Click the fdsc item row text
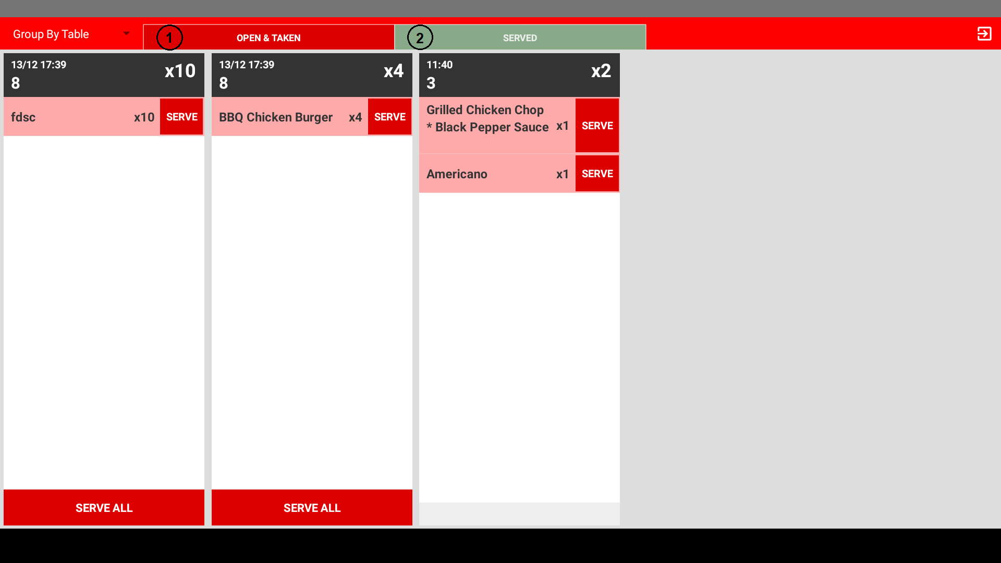This screenshot has height=563, width=1001. 23,117
